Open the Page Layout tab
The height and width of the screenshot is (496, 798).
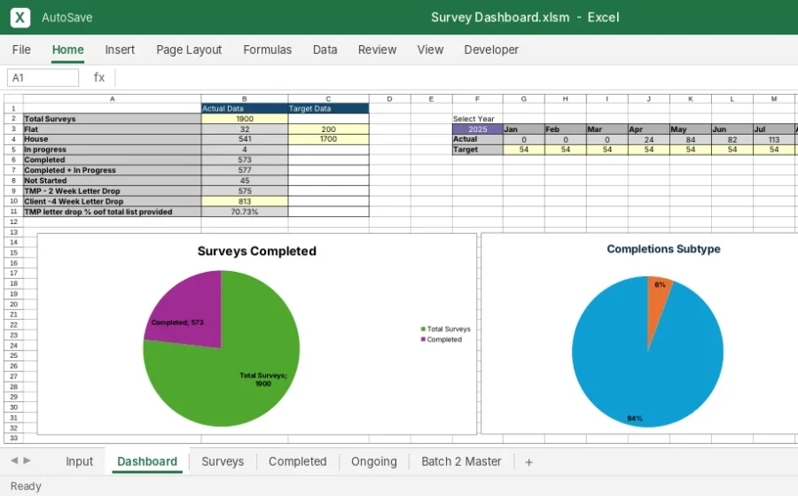pos(189,50)
